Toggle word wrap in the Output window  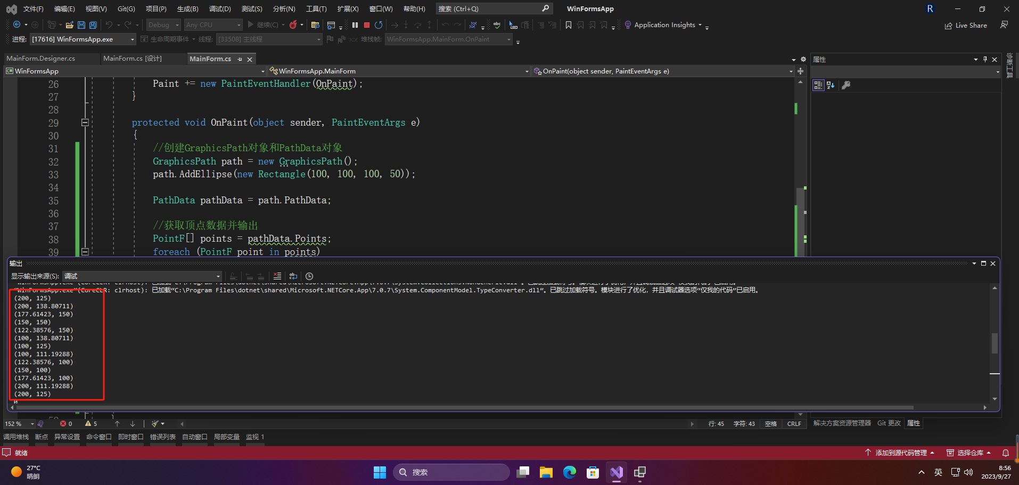pyautogui.click(x=293, y=276)
